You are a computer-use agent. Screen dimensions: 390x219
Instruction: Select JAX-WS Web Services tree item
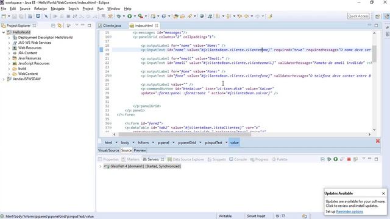tap(35, 43)
